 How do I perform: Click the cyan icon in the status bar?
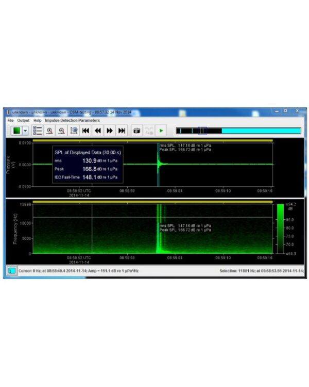[12, 270]
